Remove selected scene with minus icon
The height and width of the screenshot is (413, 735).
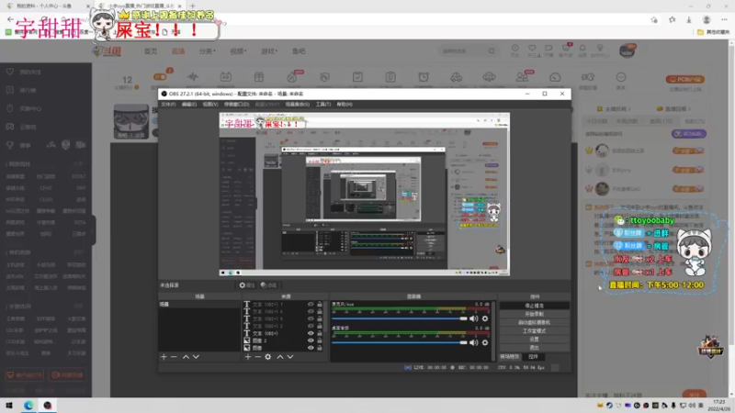click(x=174, y=357)
